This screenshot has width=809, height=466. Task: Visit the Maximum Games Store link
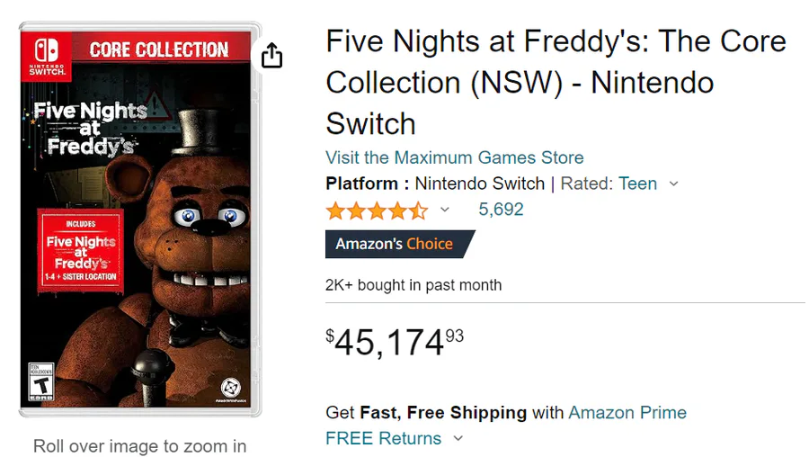click(x=454, y=157)
